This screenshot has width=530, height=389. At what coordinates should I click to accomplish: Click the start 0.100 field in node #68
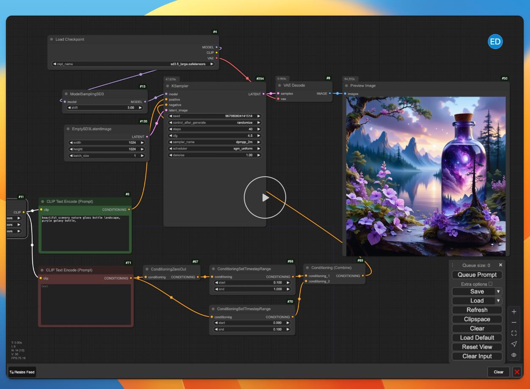(252, 283)
